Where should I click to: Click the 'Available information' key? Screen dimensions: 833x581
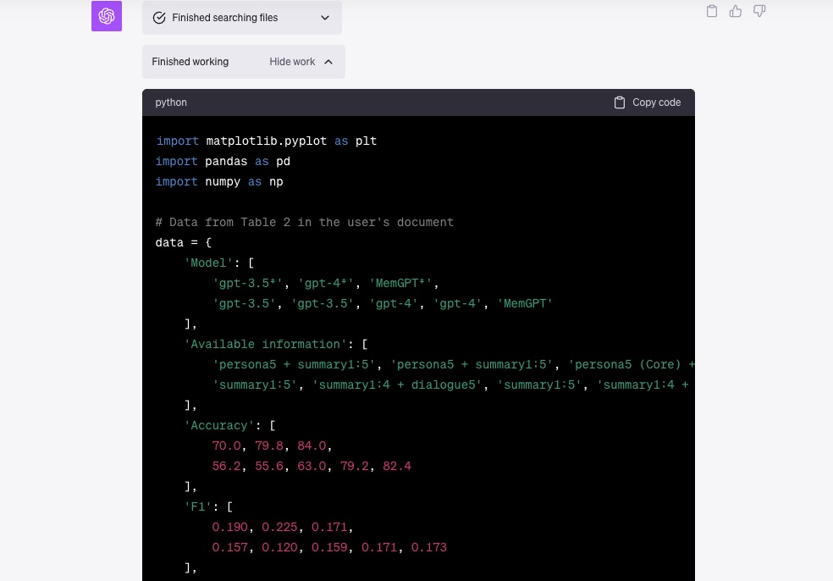[265, 344]
